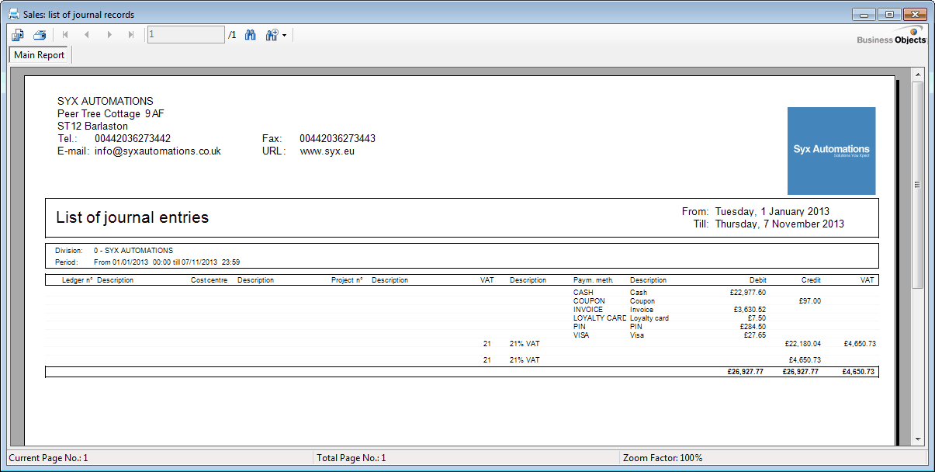
Task: Click the Business Objects logo
Action: point(892,36)
